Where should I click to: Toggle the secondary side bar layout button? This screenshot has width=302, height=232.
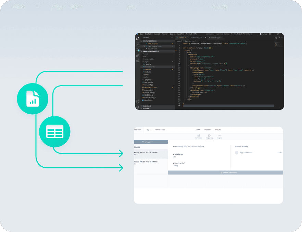266,34
